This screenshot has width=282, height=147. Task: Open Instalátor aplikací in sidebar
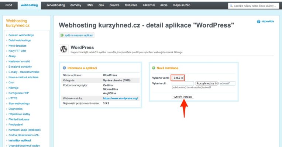20,140
